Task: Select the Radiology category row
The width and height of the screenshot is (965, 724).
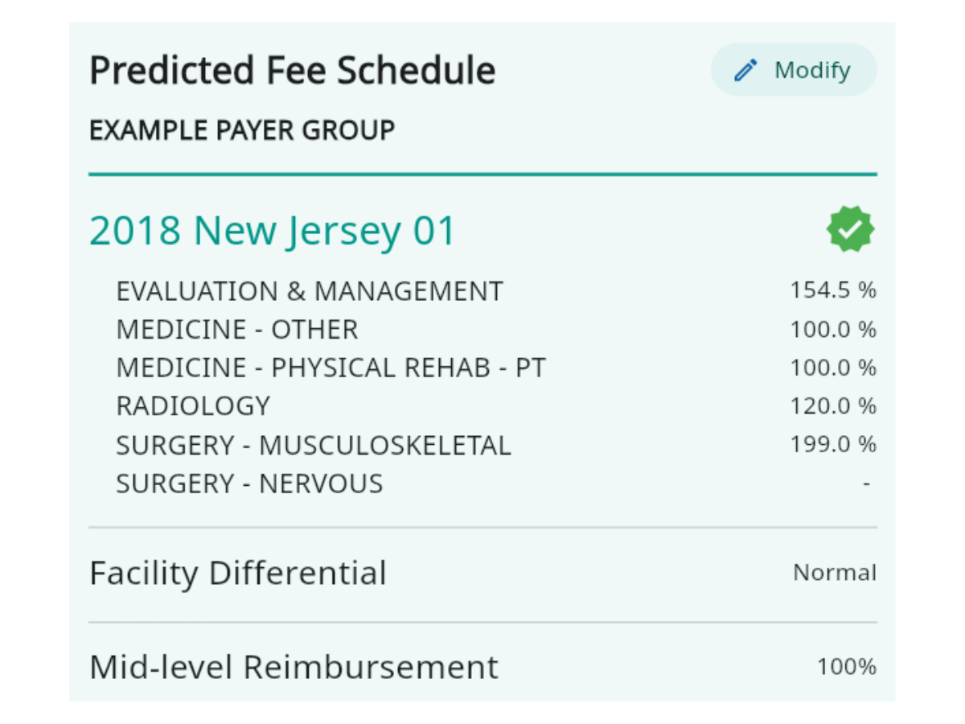Action: pos(482,406)
